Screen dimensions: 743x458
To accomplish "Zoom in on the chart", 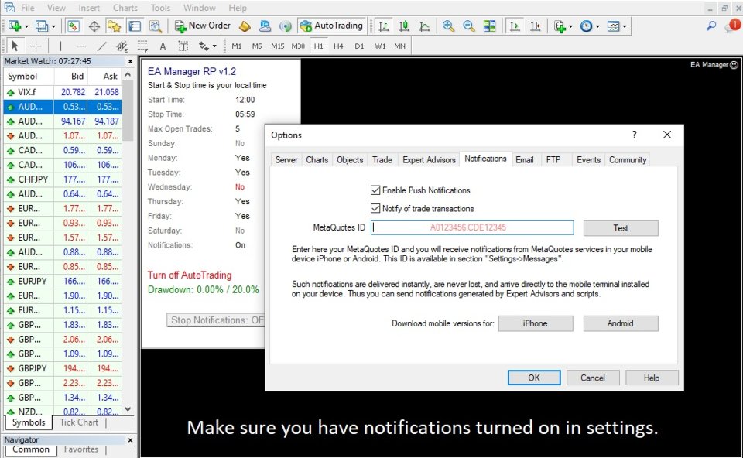I will pyautogui.click(x=448, y=26).
